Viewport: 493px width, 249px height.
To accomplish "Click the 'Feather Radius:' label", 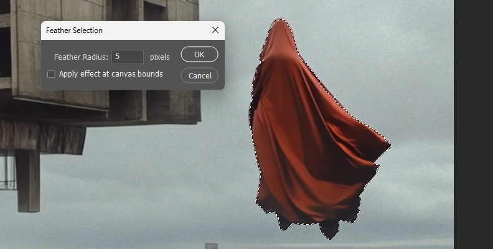I will 81,57.
